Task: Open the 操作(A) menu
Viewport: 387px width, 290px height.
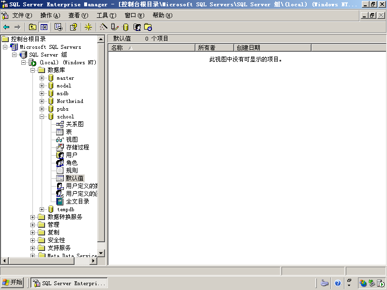Action: coord(50,15)
